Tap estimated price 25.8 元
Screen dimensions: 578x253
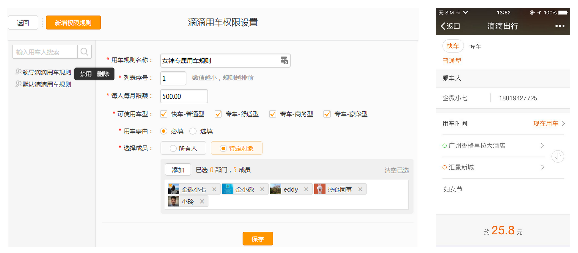click(503, 231)
